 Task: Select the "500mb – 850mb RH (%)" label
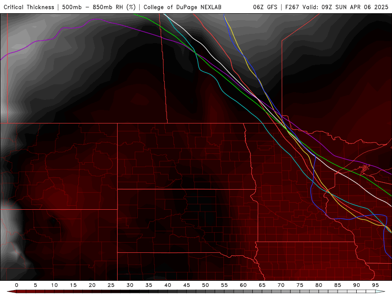[x=99, y=7]
